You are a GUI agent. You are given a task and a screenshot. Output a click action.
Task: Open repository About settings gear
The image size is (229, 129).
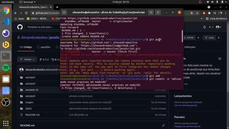220,59
